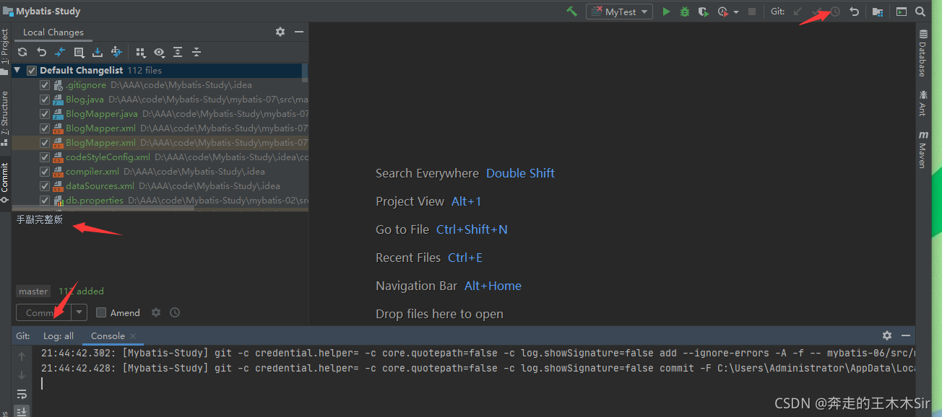Viewport: 942px width, 417px height.
Task: Uncheck the compiler.xml checkbox
Action: pyautogui.click(x=45, y=171)
